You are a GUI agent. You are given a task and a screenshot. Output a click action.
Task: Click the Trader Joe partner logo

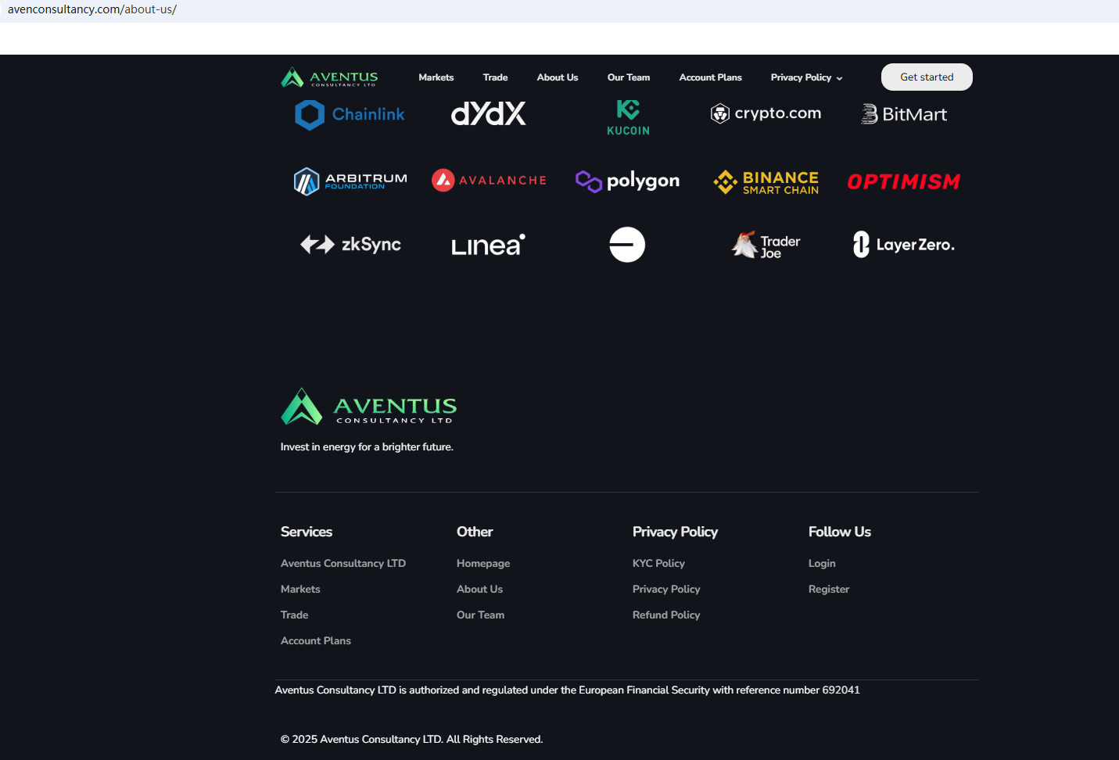point(766,245)
